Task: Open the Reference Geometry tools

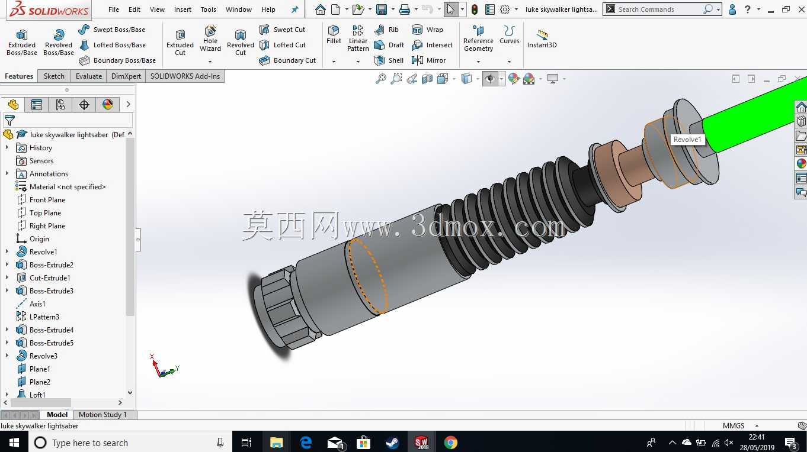Action: (x=478, y=38)
